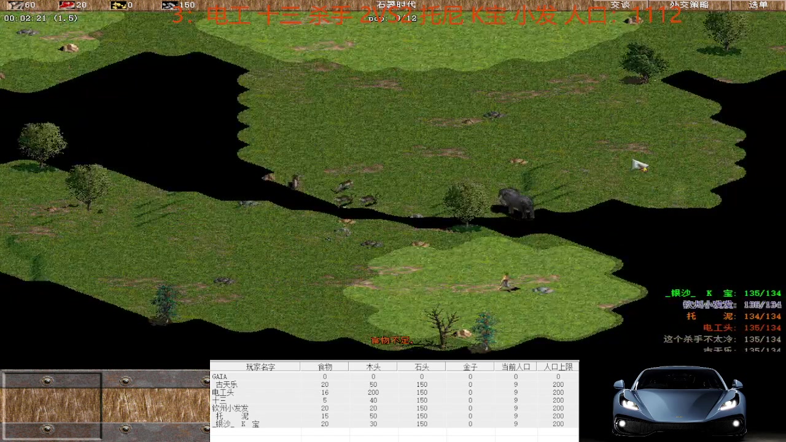Click the stone resource icon

(x=170, y=5)
